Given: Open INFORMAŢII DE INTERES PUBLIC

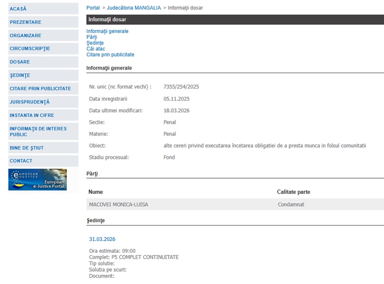Looking at the screenshot, I should [x=38, y=131].
